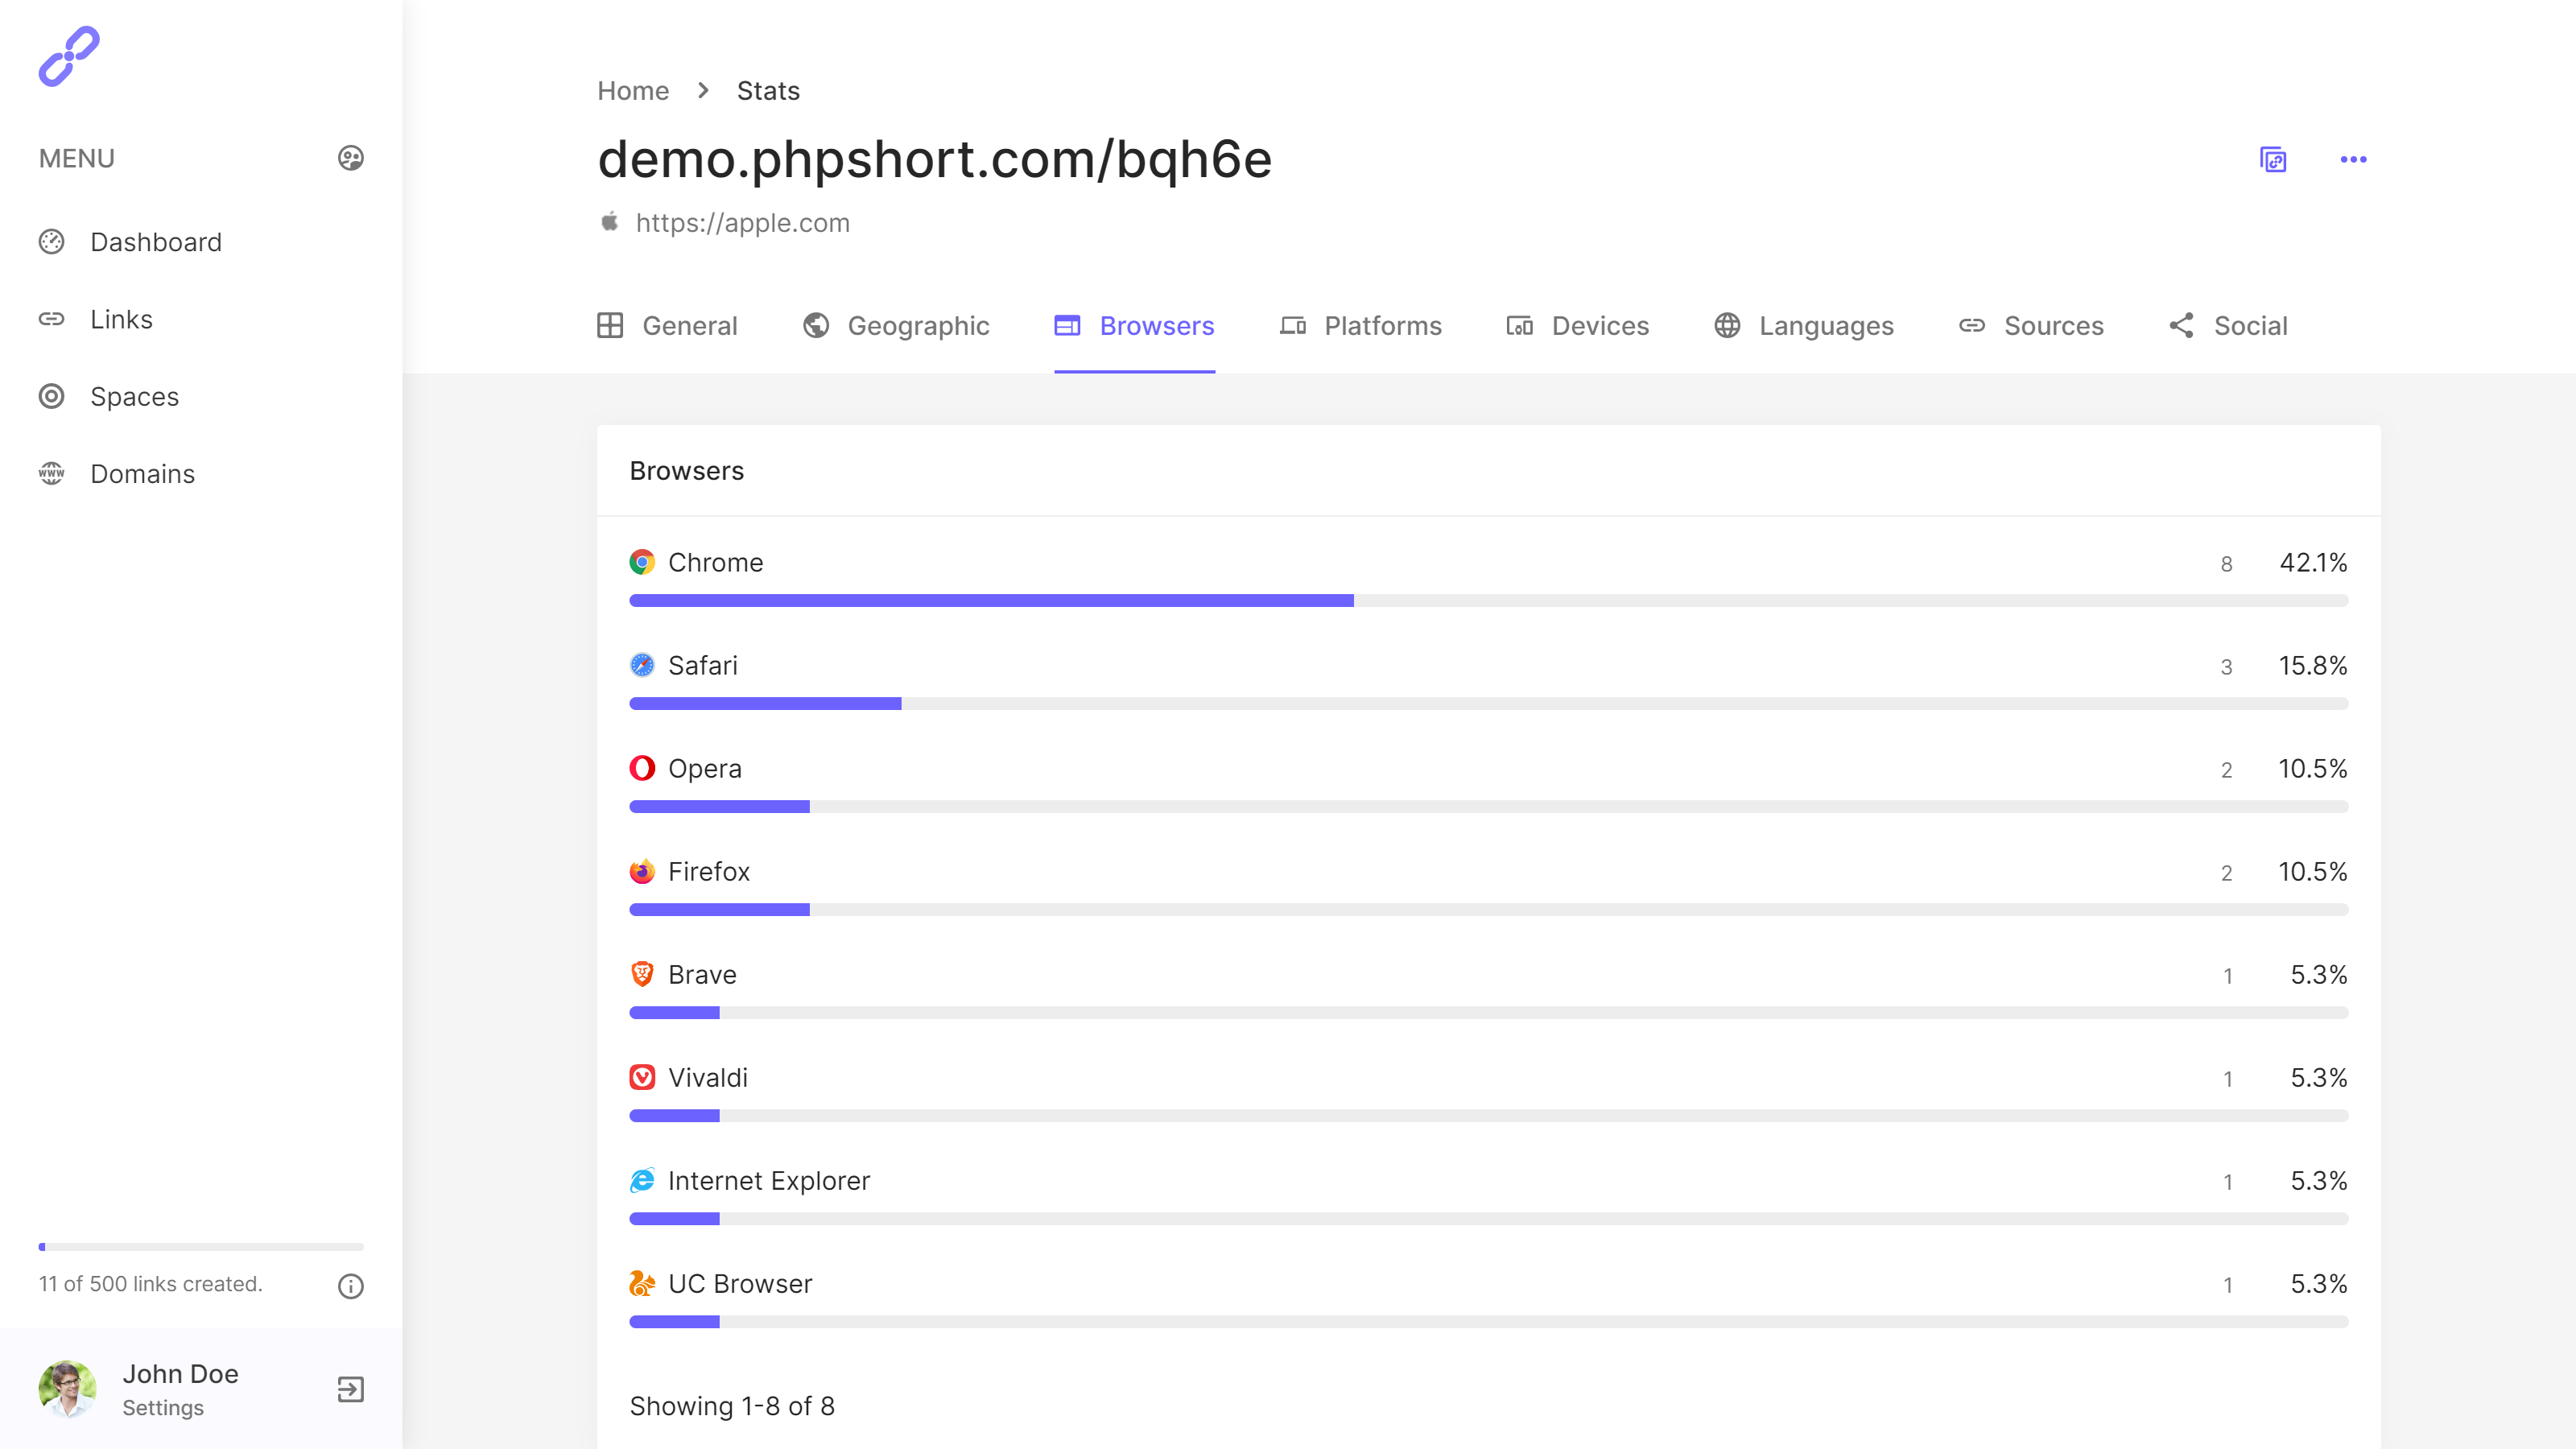Click the Spaces target icon
The image size is (2576, 1449).
pyautogui.click(x=51, y=397)
